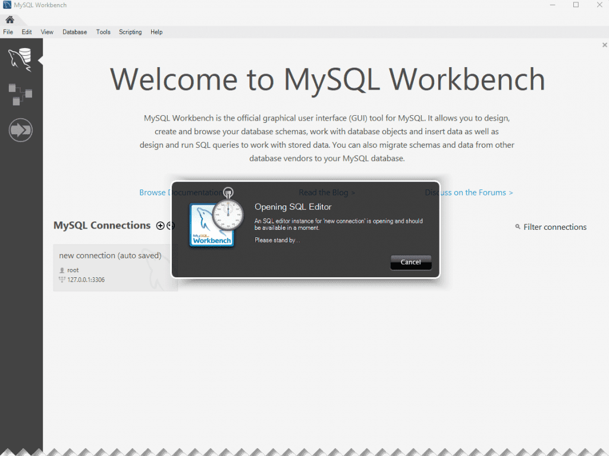Add a new MySQL connection with plus icon
Image resolution: width=609 pixels, height=456 pixels.
tap(159, 226)
